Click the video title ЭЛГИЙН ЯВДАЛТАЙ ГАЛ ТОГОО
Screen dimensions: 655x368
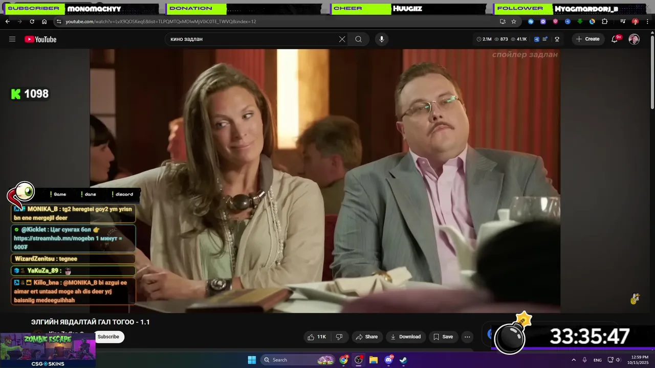tap(91, 322)
